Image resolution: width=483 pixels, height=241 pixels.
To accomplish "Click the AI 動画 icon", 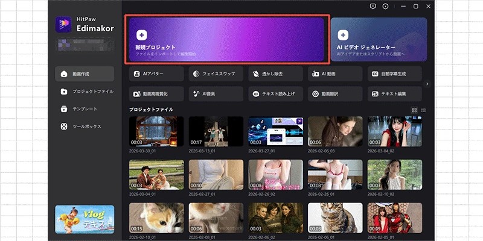I will click(x=315, y=74).
